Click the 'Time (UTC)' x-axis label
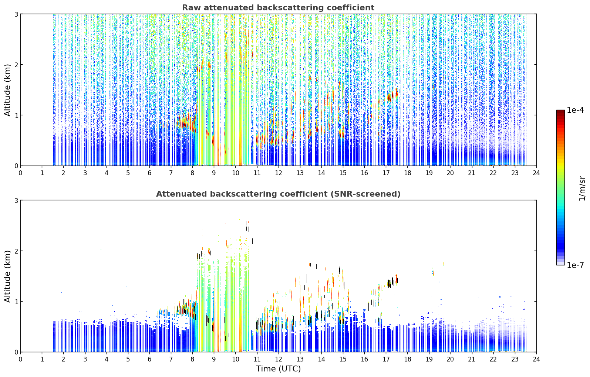 278,369
